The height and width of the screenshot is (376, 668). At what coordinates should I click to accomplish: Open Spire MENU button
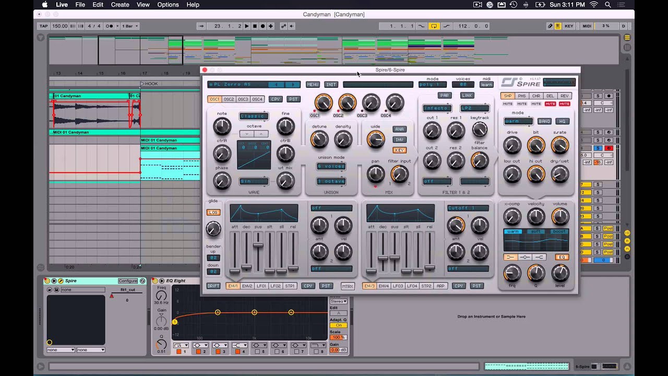point(313,85)
